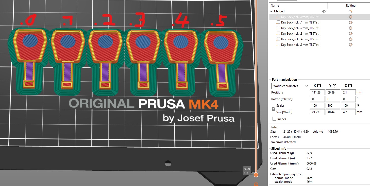This screenshot has width=370, height=186.
Task: Open settings gear for the 1mm_TEST.stl part
Action: tap(351, 22)
